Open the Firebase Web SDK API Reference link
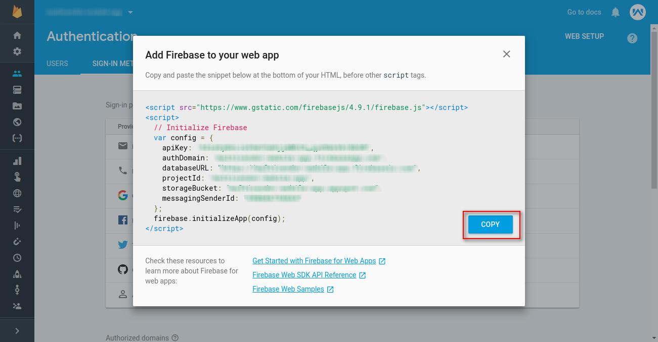The height and width of the screenshot is (342, 658). (x=304, y=275)
